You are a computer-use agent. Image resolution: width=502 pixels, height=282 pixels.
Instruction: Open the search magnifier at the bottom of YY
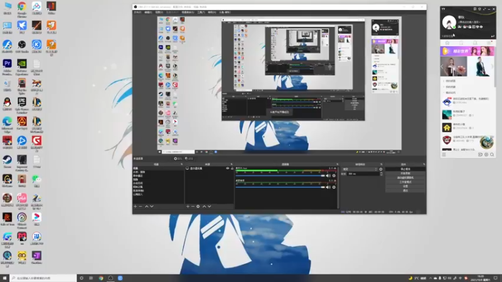(492, 155)
